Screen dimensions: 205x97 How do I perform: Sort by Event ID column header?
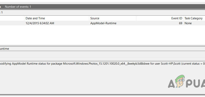(x=160, y=18)
